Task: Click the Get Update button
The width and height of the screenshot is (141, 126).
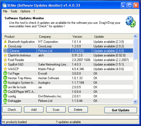Action: (x=121, y=110)
